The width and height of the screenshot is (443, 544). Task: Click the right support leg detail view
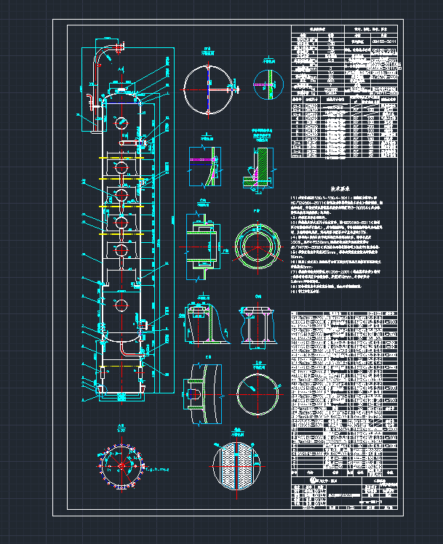259,319
